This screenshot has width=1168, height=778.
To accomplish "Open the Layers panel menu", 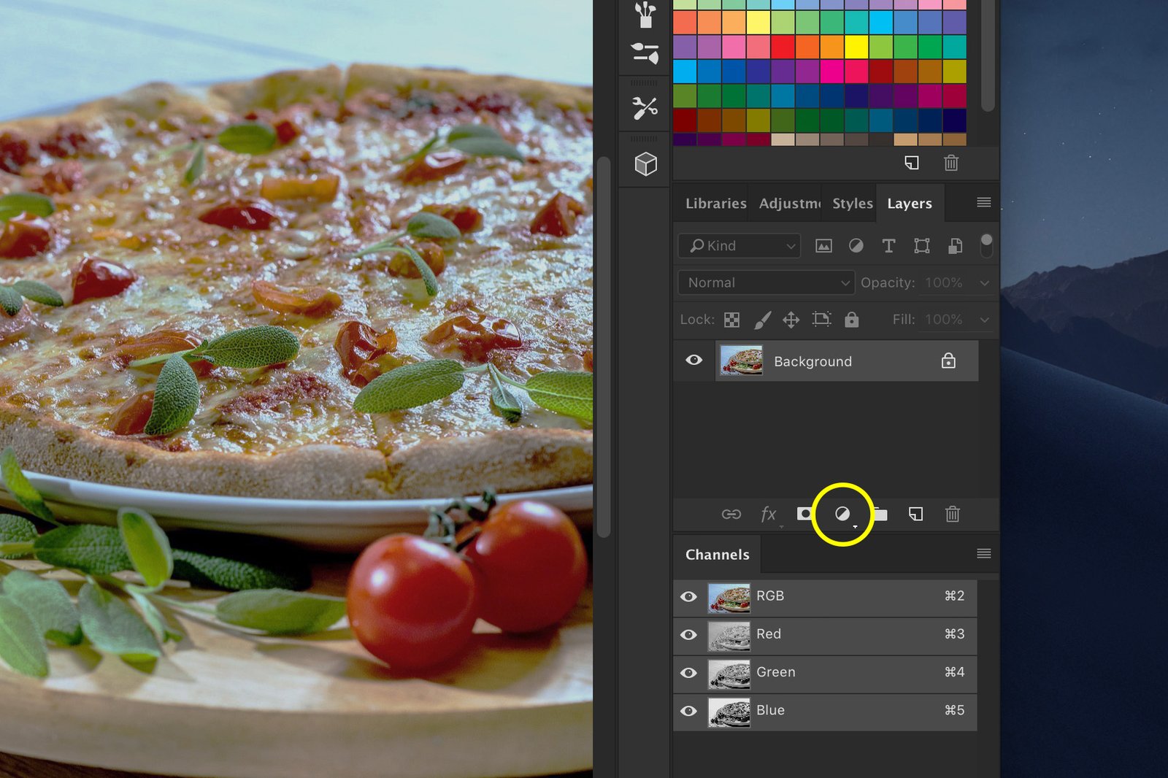I will click(x=983, y=202).
